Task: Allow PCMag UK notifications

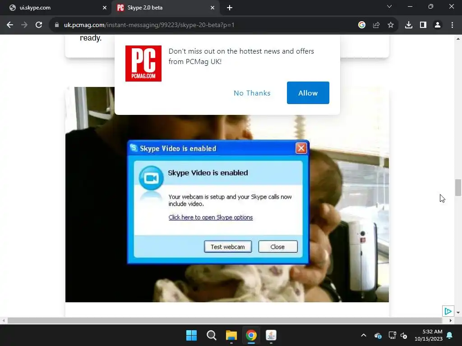Action: tap(308, 93)
